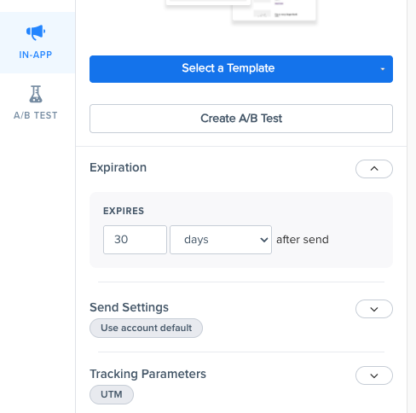Select the IN-APP megaphone icon
The height and width of the screenshot is (413, 416).
(x=36, y=32)
